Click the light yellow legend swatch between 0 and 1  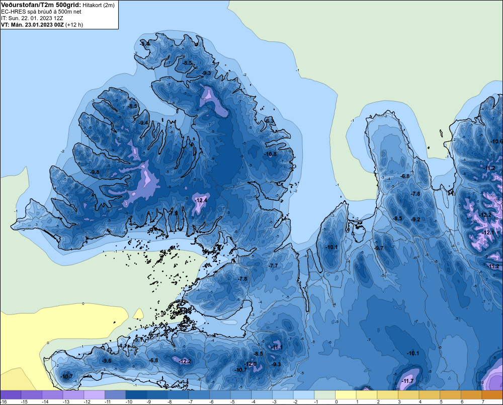[346, 395]
